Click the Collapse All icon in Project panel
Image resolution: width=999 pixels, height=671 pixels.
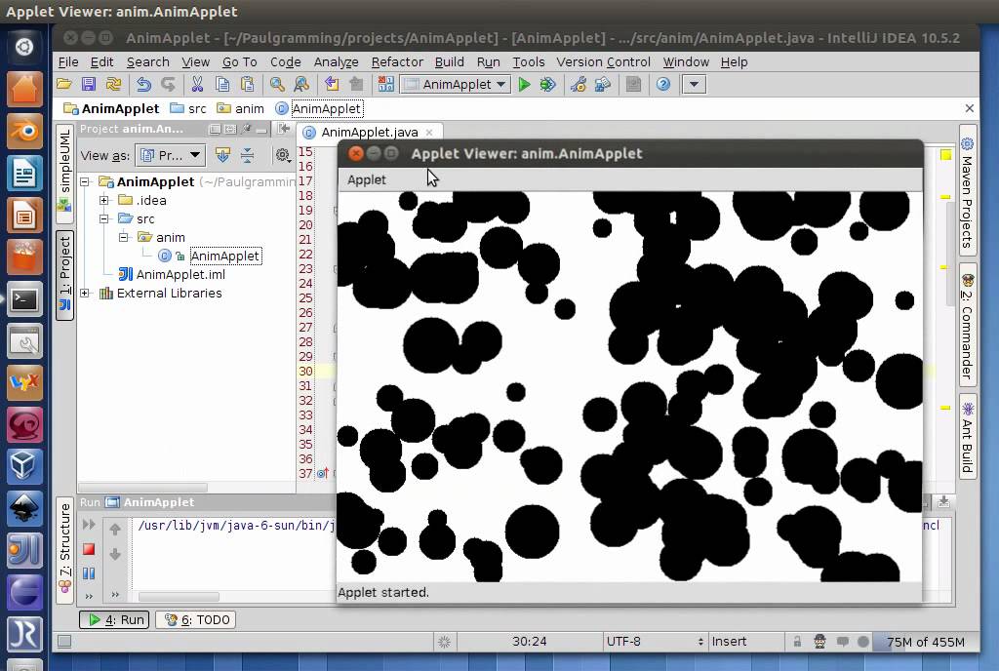[247, 155]
